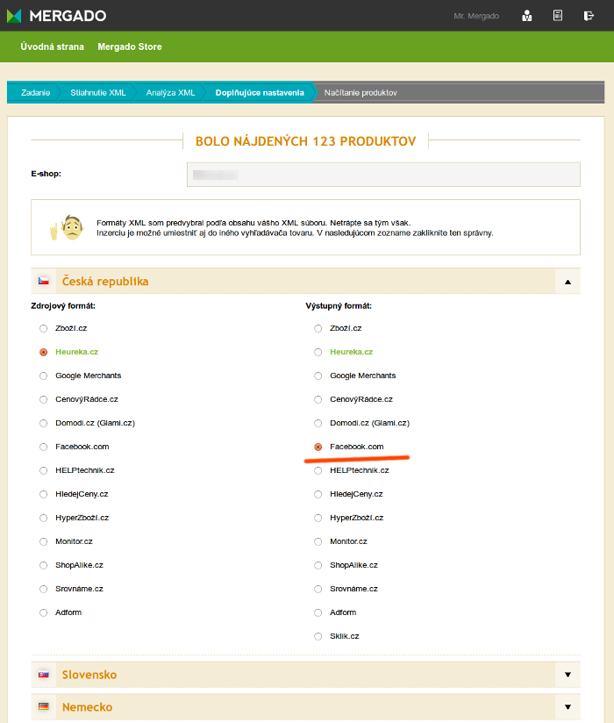Click the 'Zdrojový formát:' label

click(x=63, y=305)
